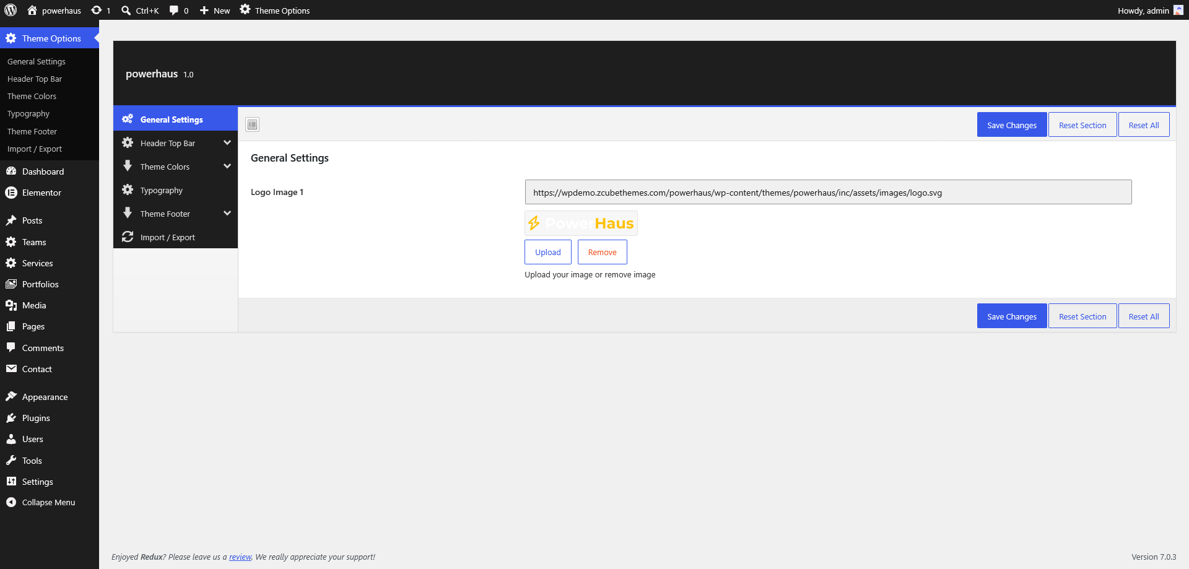The width and height of the screenshot is (1189, 569).
Task: Click the Services gear icon
Action: coord(11,263)
